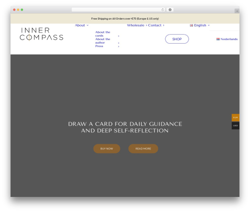
Task: Click the free shipping announcement text
Action: (125, 19)
